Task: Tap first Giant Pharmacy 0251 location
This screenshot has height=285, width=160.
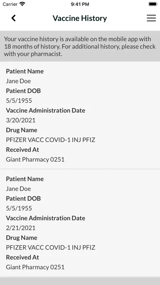Action: coord(35,160)
